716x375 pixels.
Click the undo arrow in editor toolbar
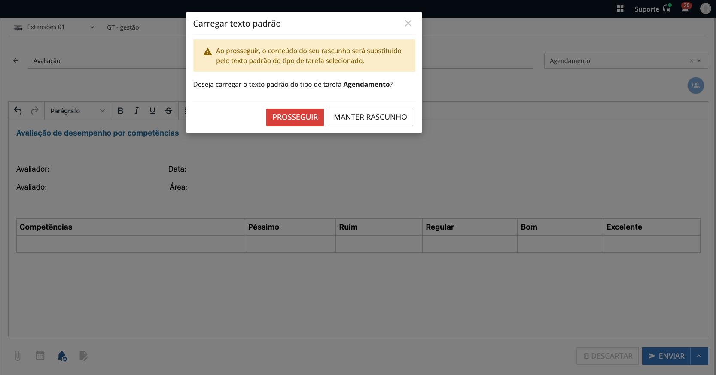18,111
